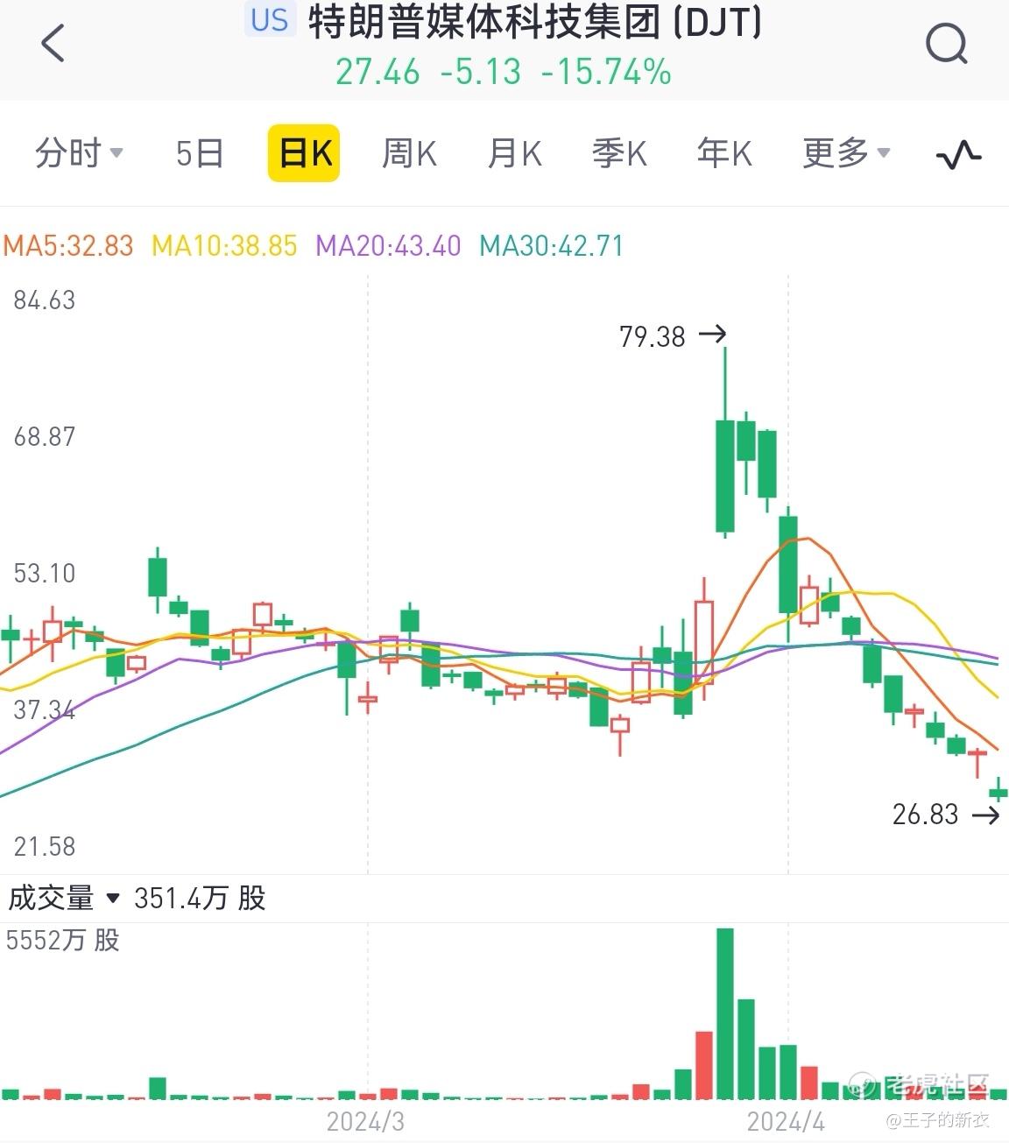Open search with the magnifier icon
This screenshot has height=1143, width=1009.
click(x=947, y=43)
